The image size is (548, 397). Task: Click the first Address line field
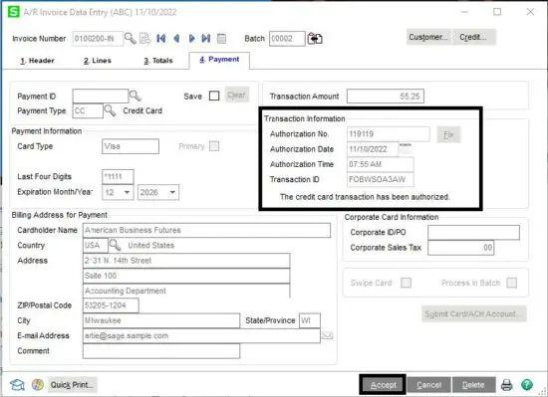(x=186, y=261)
